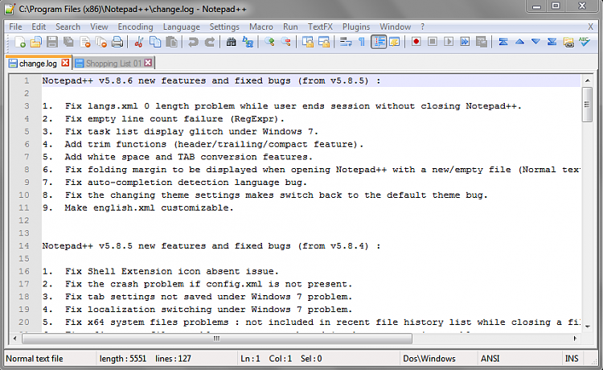The width and height of the screenshot is (603, 370).
Task: Open the user defined language dialog icon
Action: (x=395, y=42)
